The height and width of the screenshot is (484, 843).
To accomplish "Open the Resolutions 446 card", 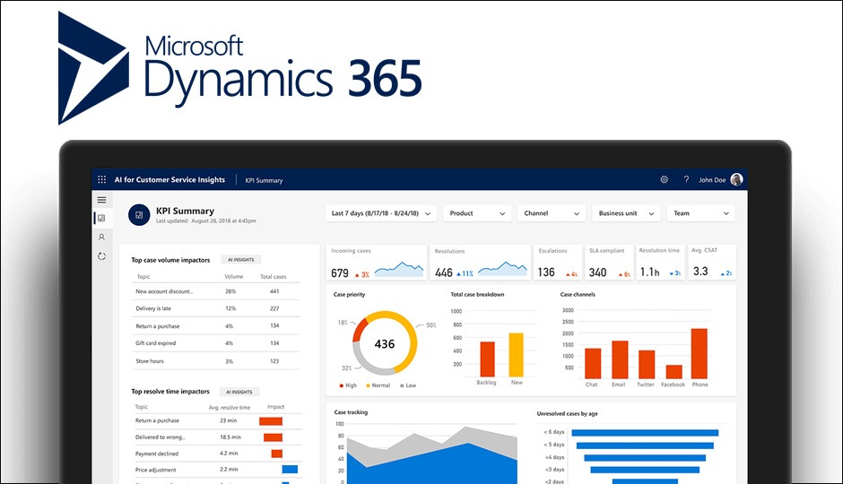I will (480, 262).
